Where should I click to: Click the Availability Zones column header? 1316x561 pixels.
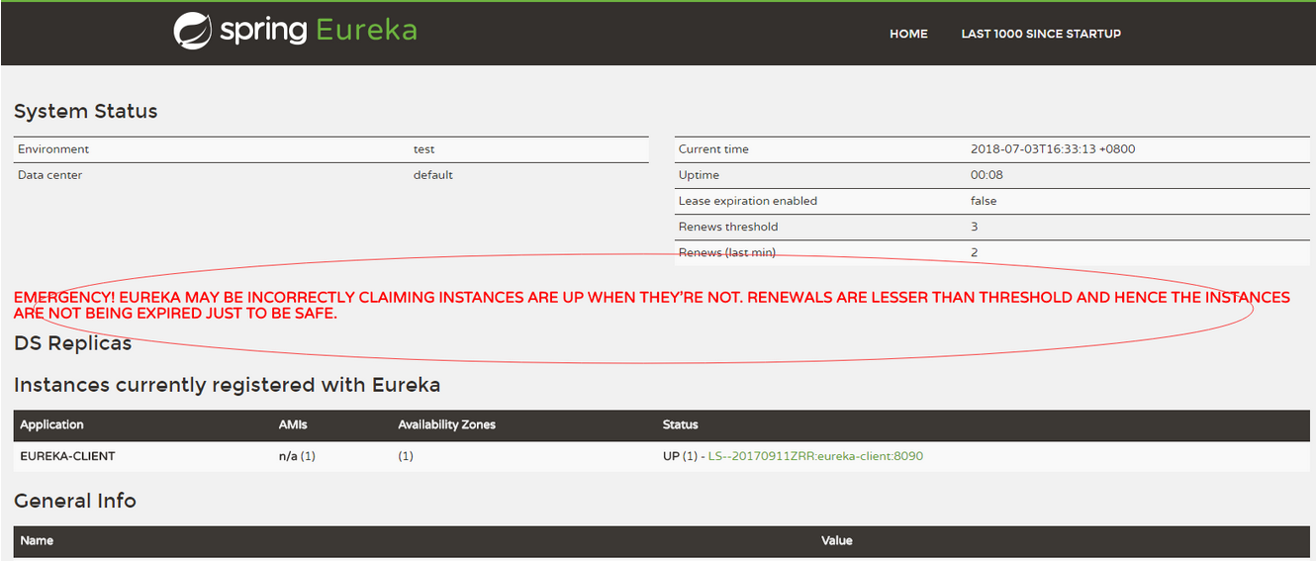click(446, 424)
